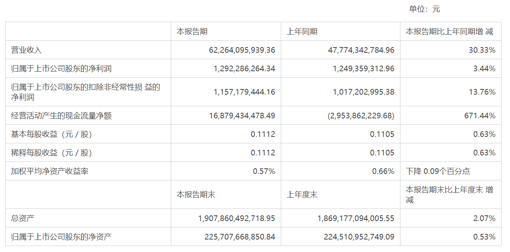Select the 下降 0.09个百分点 cell

pos(438,171)
